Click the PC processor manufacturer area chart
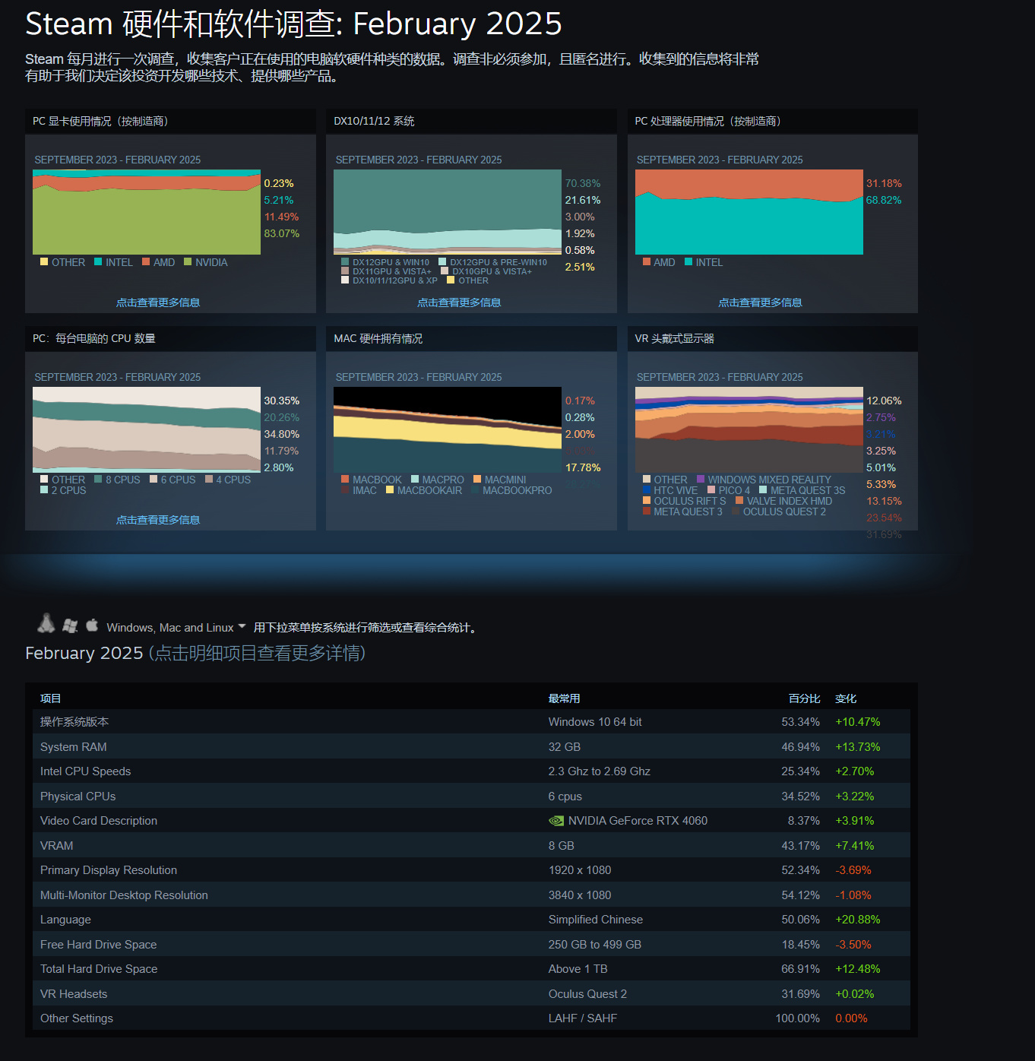This screenshot has height=1061, width=1035. (749, 212)
